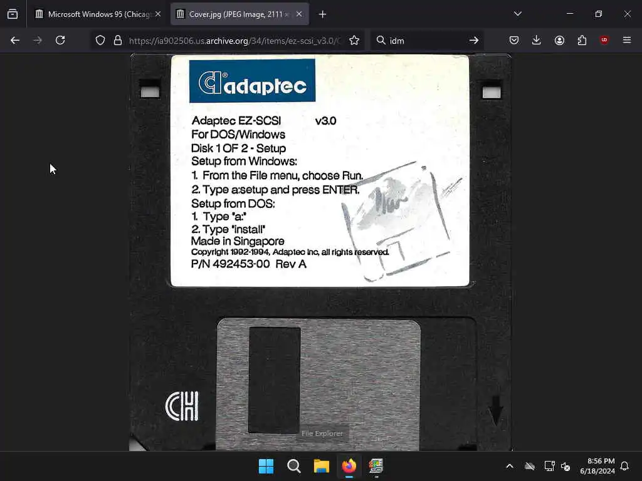View site security padlock info
The height and width of the screenshot is (481, 642).
118,40
